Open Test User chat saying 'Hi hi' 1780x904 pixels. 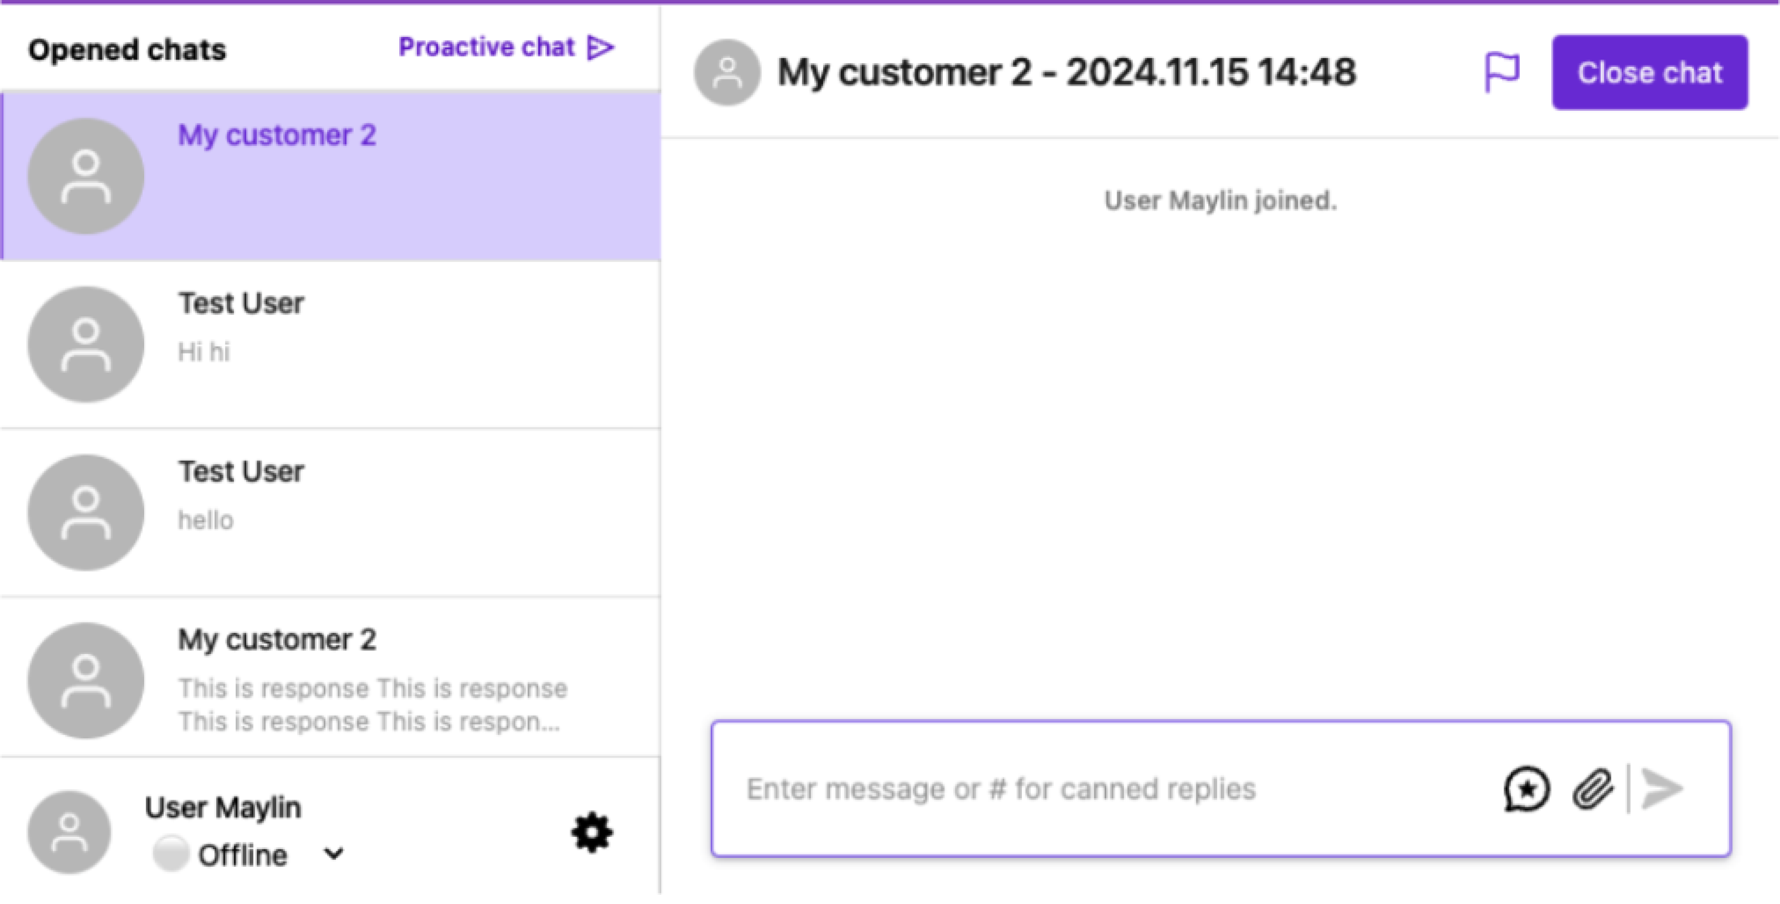click(x=330, y=345)
